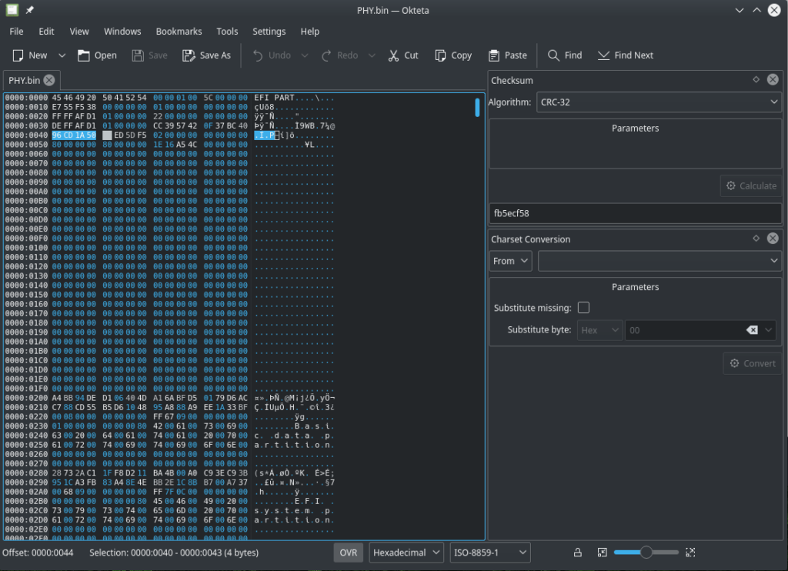Click the zoom full icon right of slider
The width and height of the screenshot is (788, 571).
click(690, 553)
